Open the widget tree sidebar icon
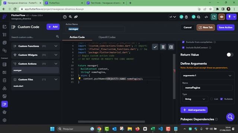 click(4, 35)
